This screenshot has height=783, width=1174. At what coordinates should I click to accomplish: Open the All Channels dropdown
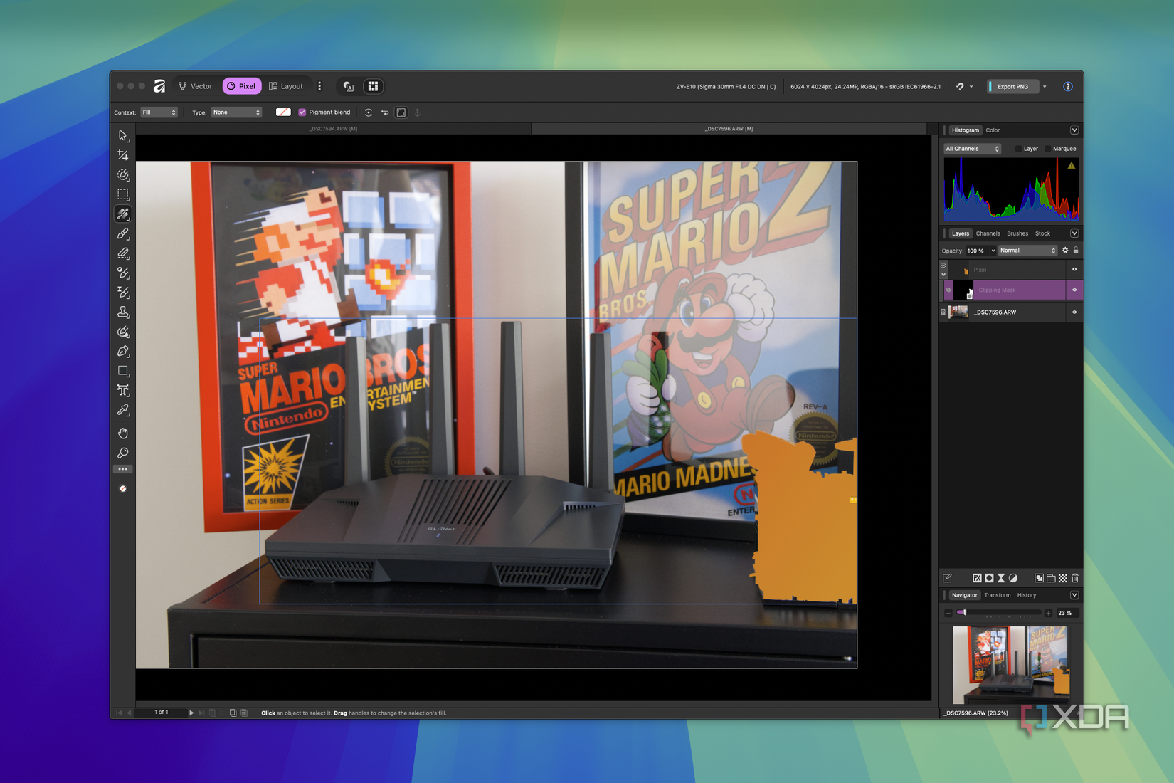pos(972,148)
